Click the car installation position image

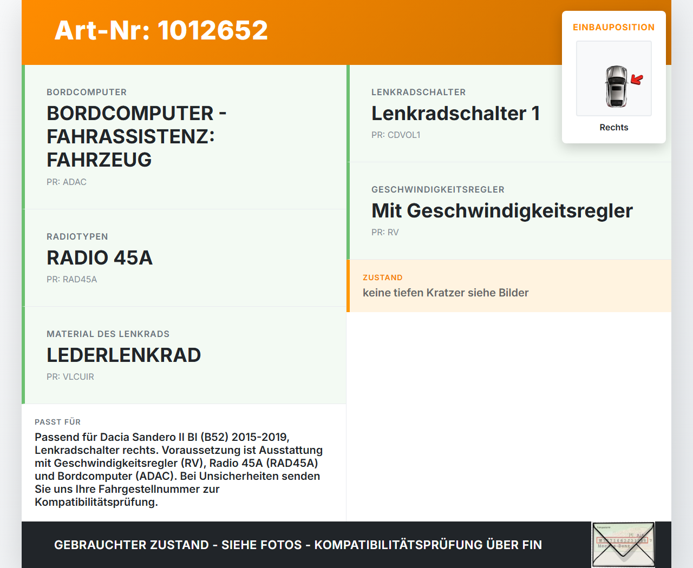[614, 78]
